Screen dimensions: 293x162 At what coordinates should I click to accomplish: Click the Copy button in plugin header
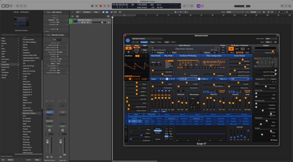tap(152, 42)
